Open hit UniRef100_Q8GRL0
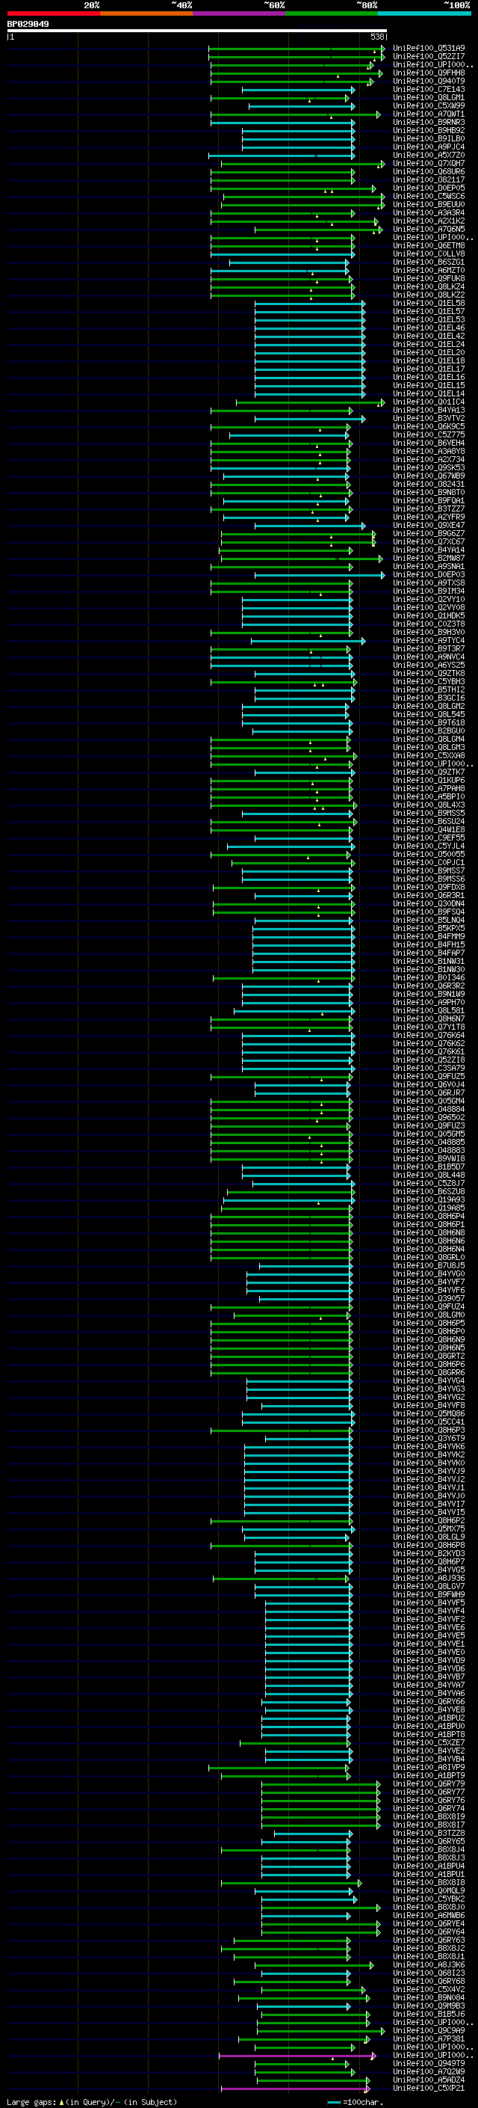478x2108 pixels. click(429, 1257)
